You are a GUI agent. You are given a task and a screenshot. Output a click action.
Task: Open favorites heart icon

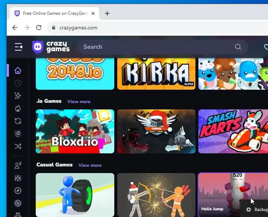point(266,47)
